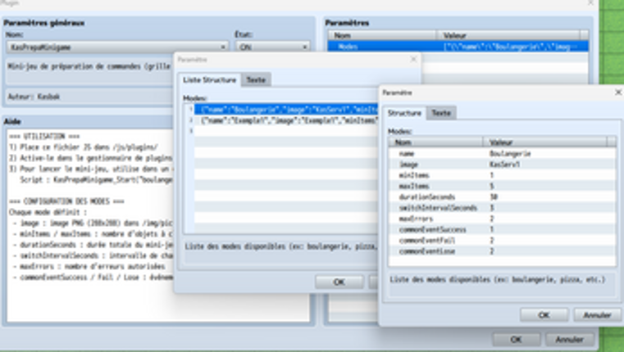Click the Valeur column header in main Paramètres table
624x352 pixels.
[508, 35]
